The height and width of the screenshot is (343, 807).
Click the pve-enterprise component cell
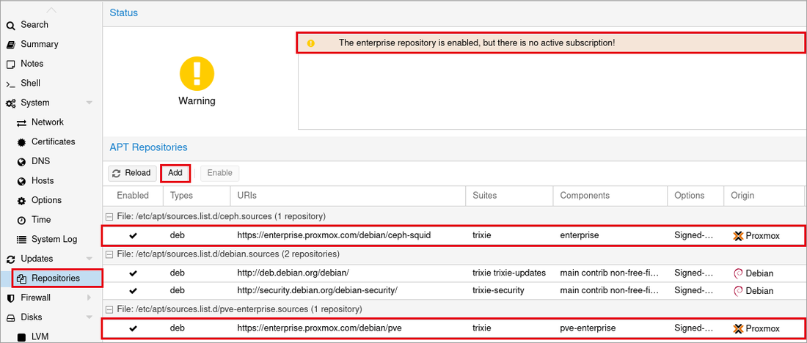588,328
